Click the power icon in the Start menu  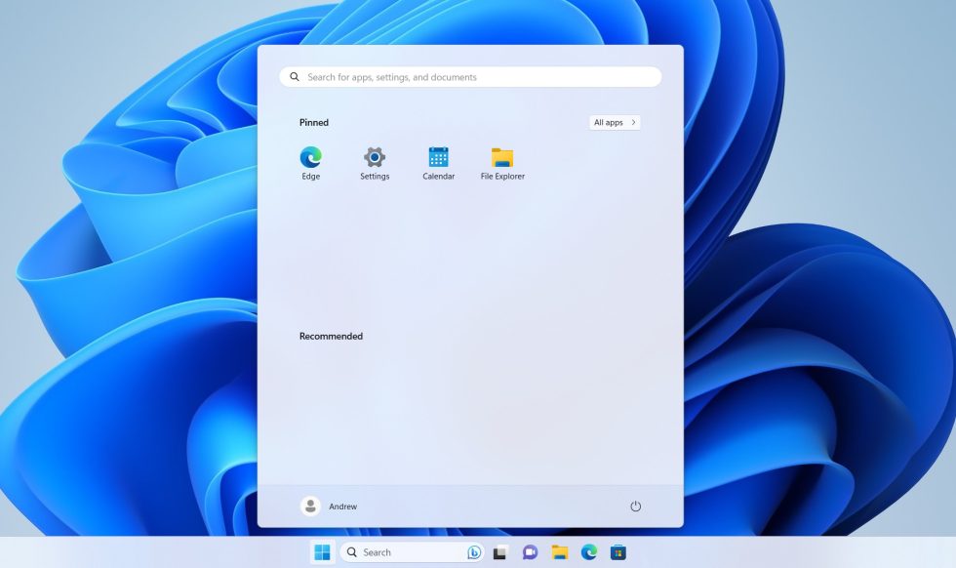click(x=635, y=506)
